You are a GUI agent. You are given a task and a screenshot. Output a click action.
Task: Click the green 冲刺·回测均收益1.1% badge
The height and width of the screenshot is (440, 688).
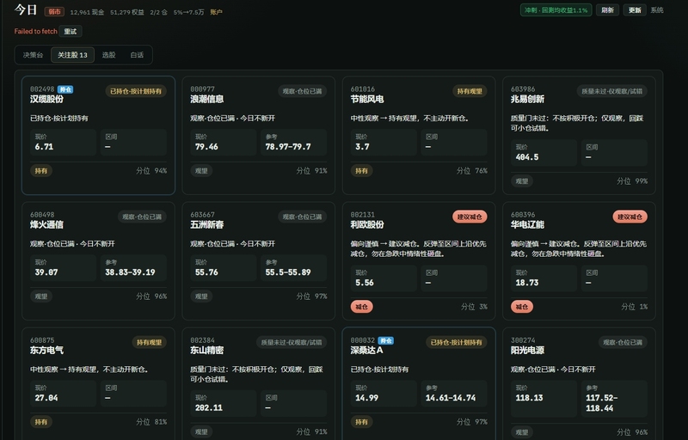[x=556, y=10]
